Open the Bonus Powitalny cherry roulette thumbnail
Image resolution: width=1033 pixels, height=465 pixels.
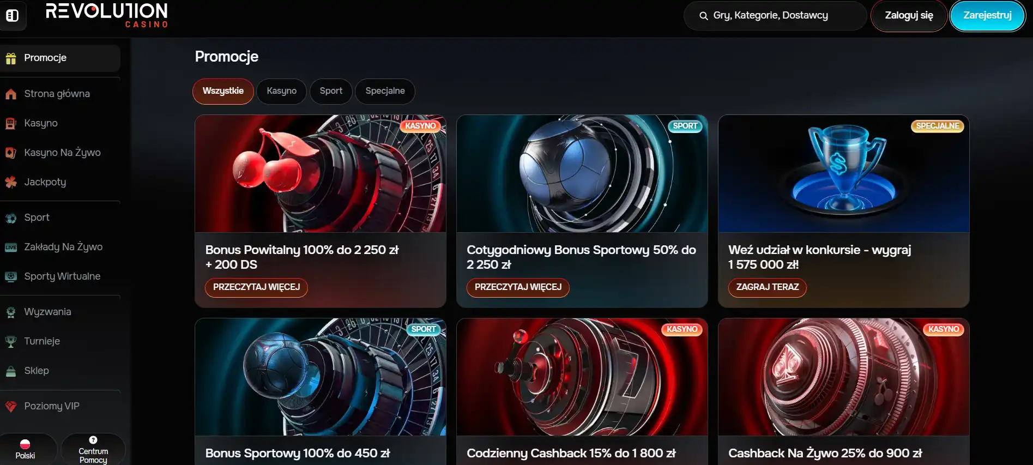321,174
